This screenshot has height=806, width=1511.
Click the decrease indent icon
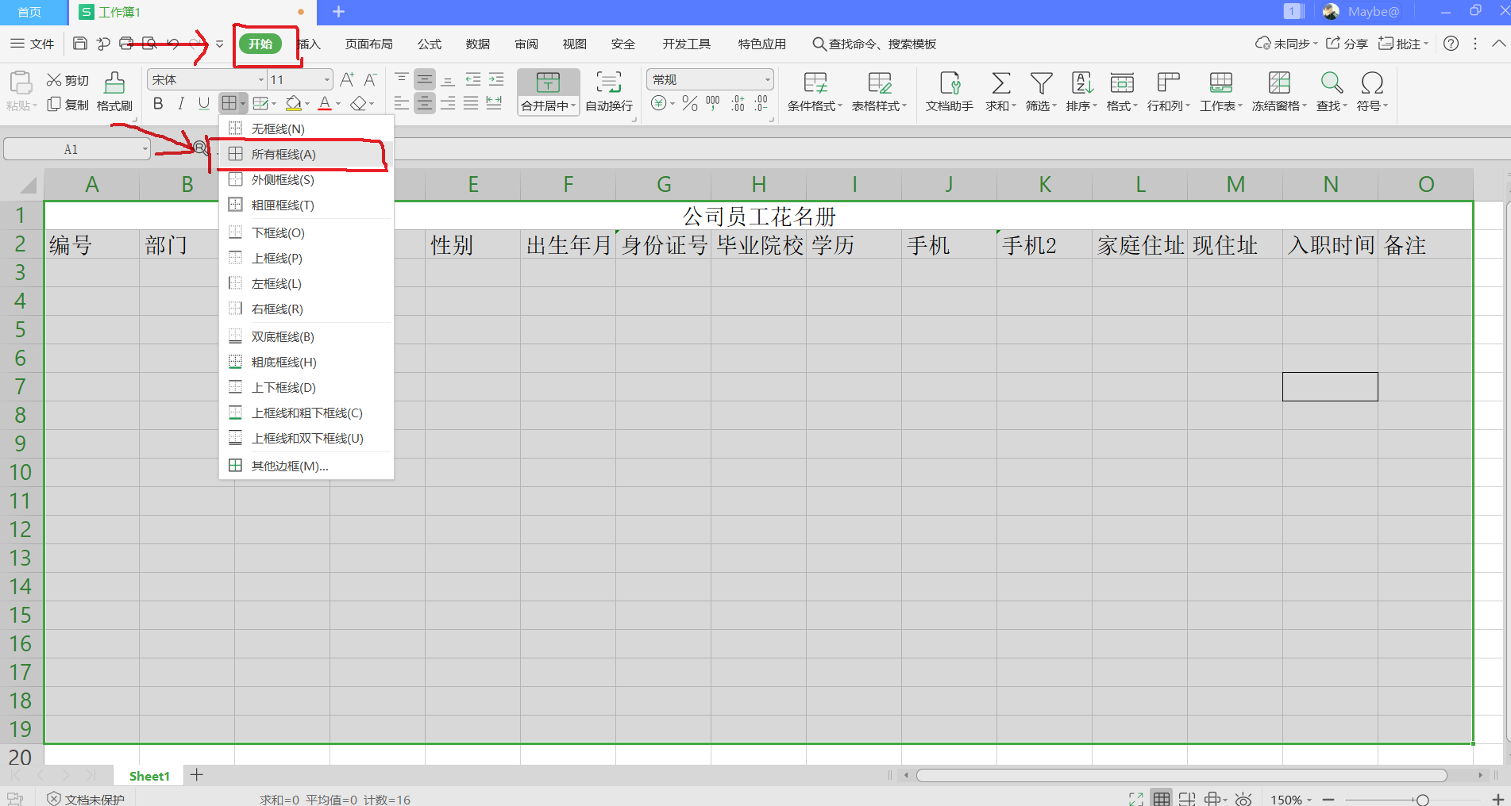point(472,79)
